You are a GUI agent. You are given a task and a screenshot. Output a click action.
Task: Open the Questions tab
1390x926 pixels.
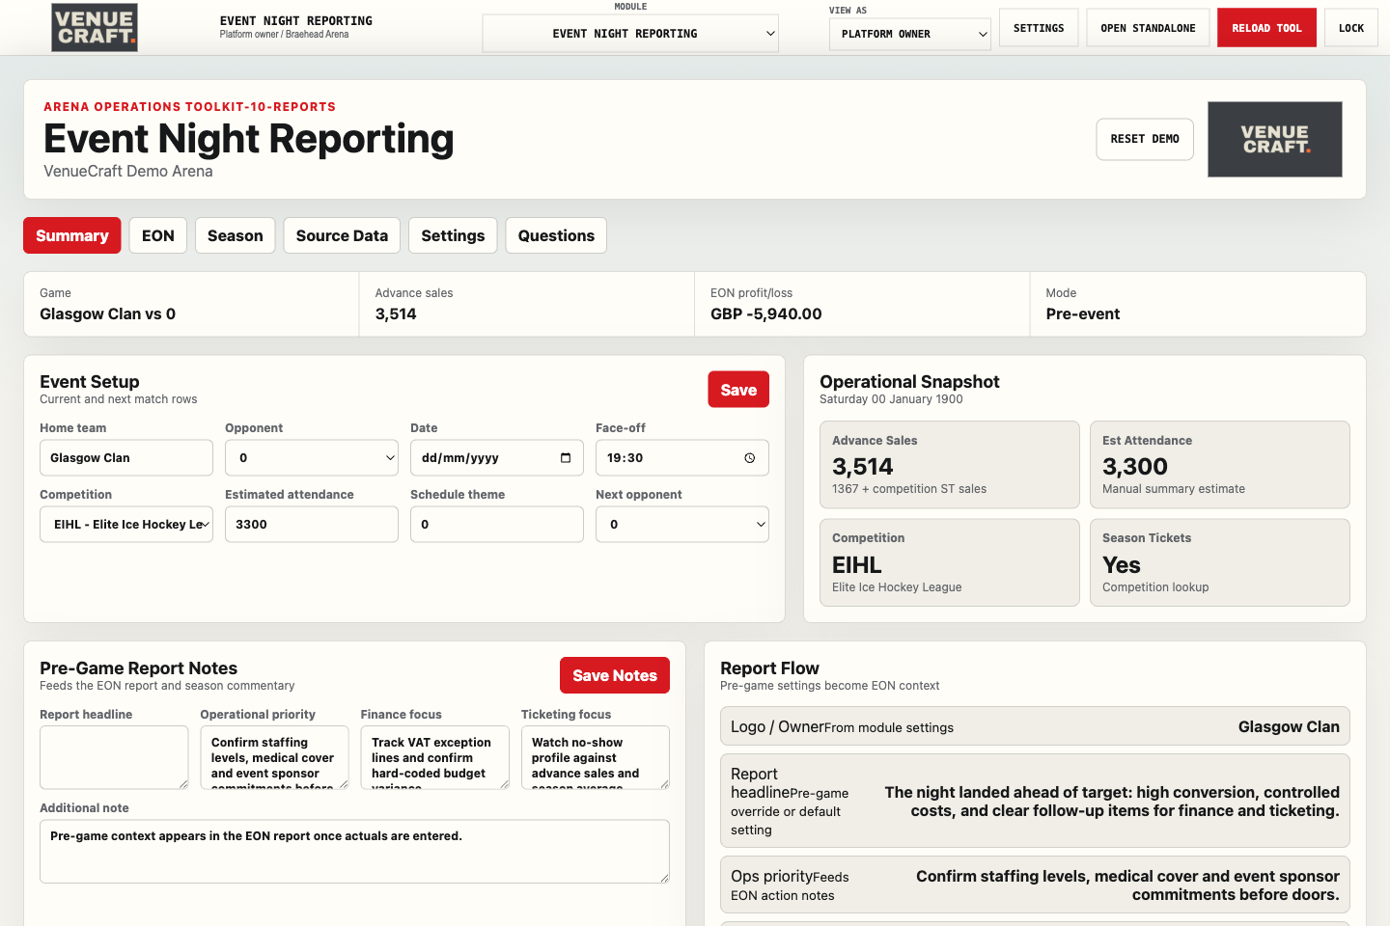click(556, 235)
